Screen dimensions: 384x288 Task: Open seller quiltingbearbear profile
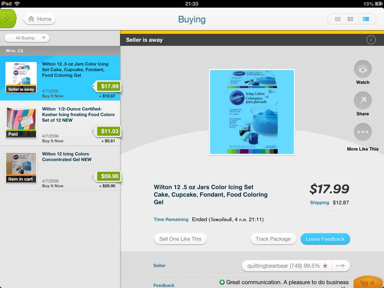[287, 266]
